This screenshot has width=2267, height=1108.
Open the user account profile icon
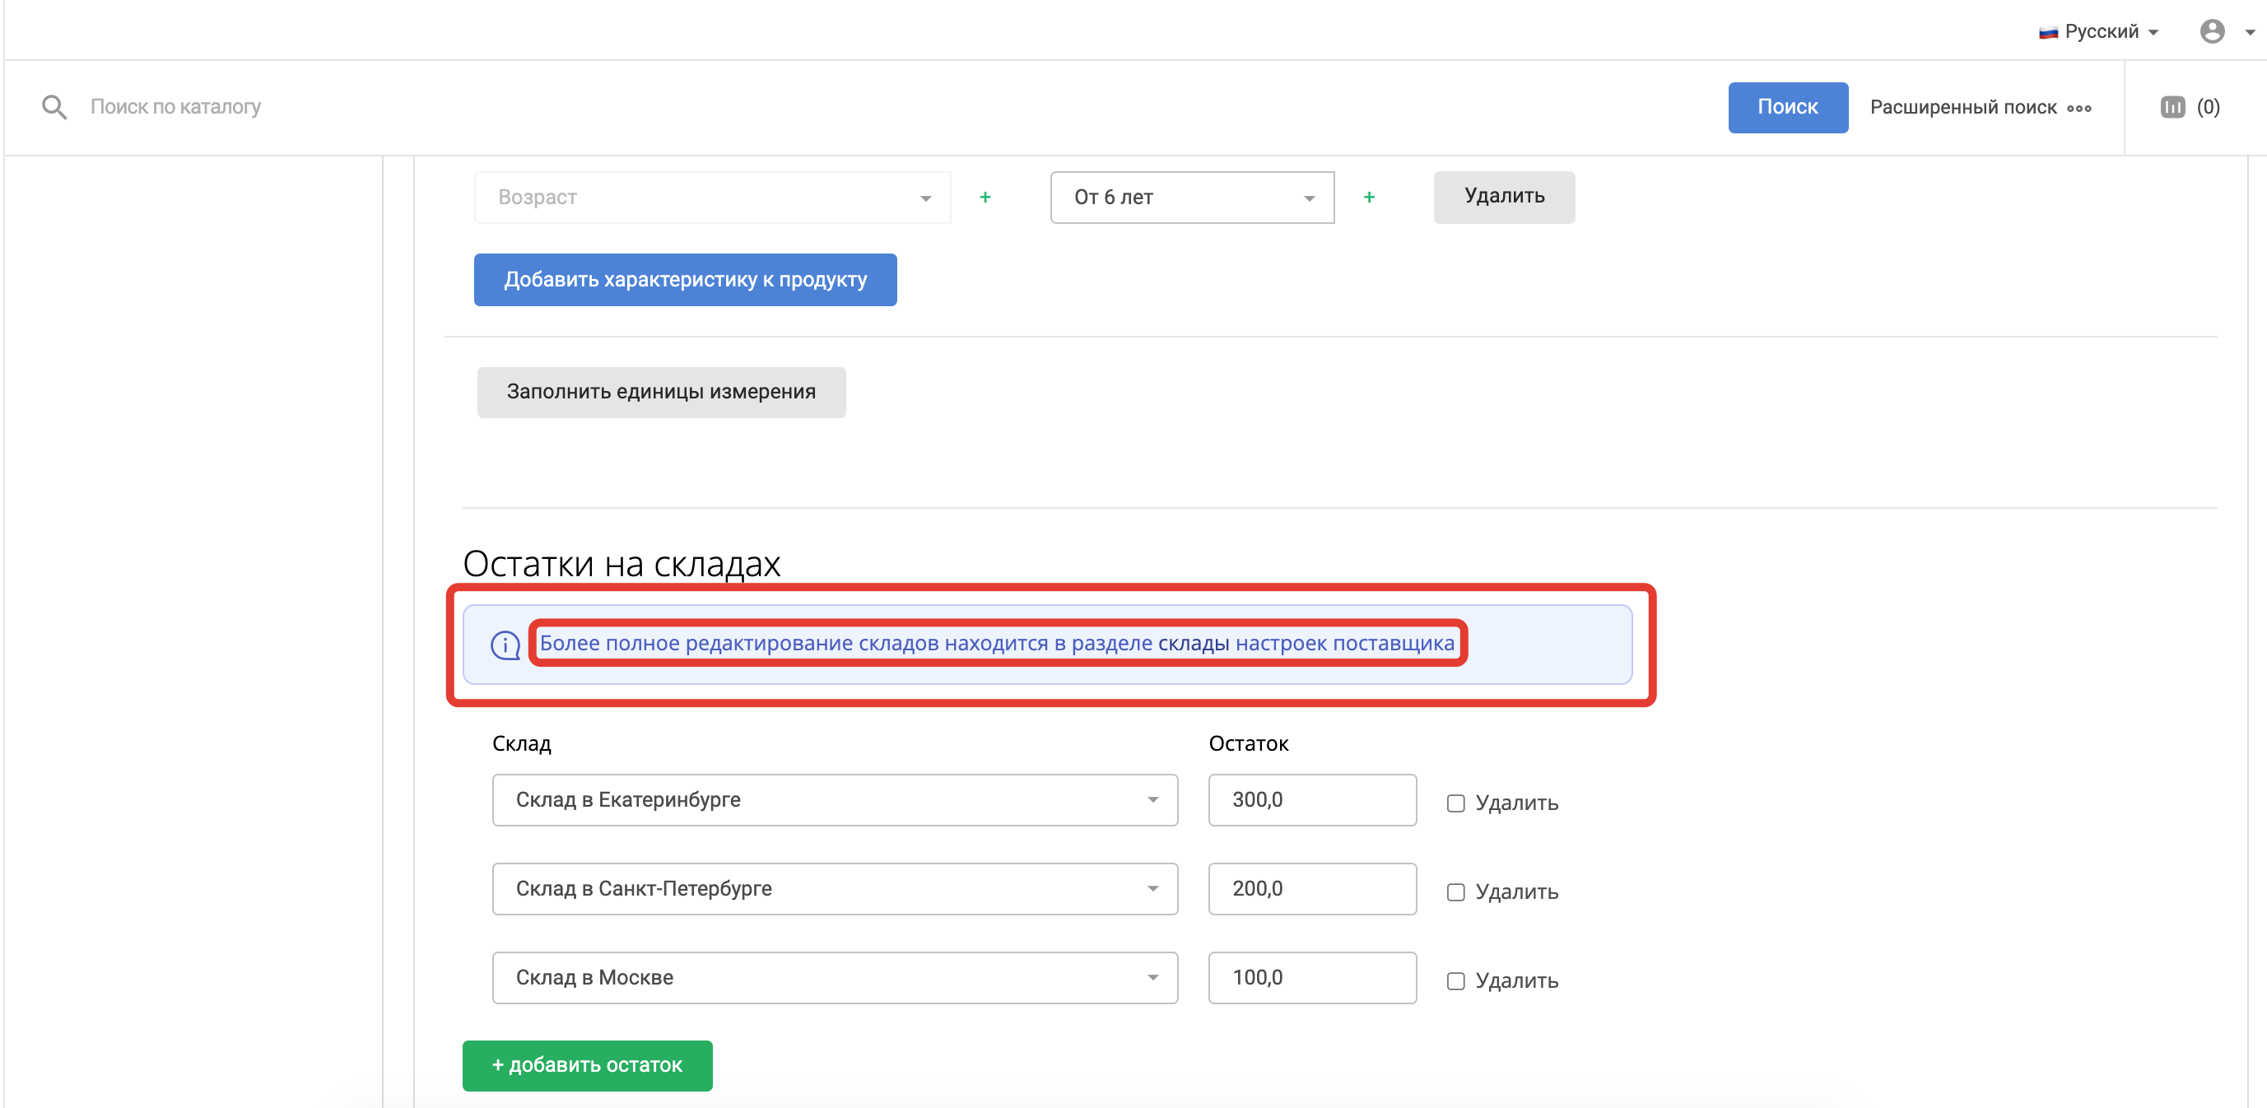(2212, 31)
